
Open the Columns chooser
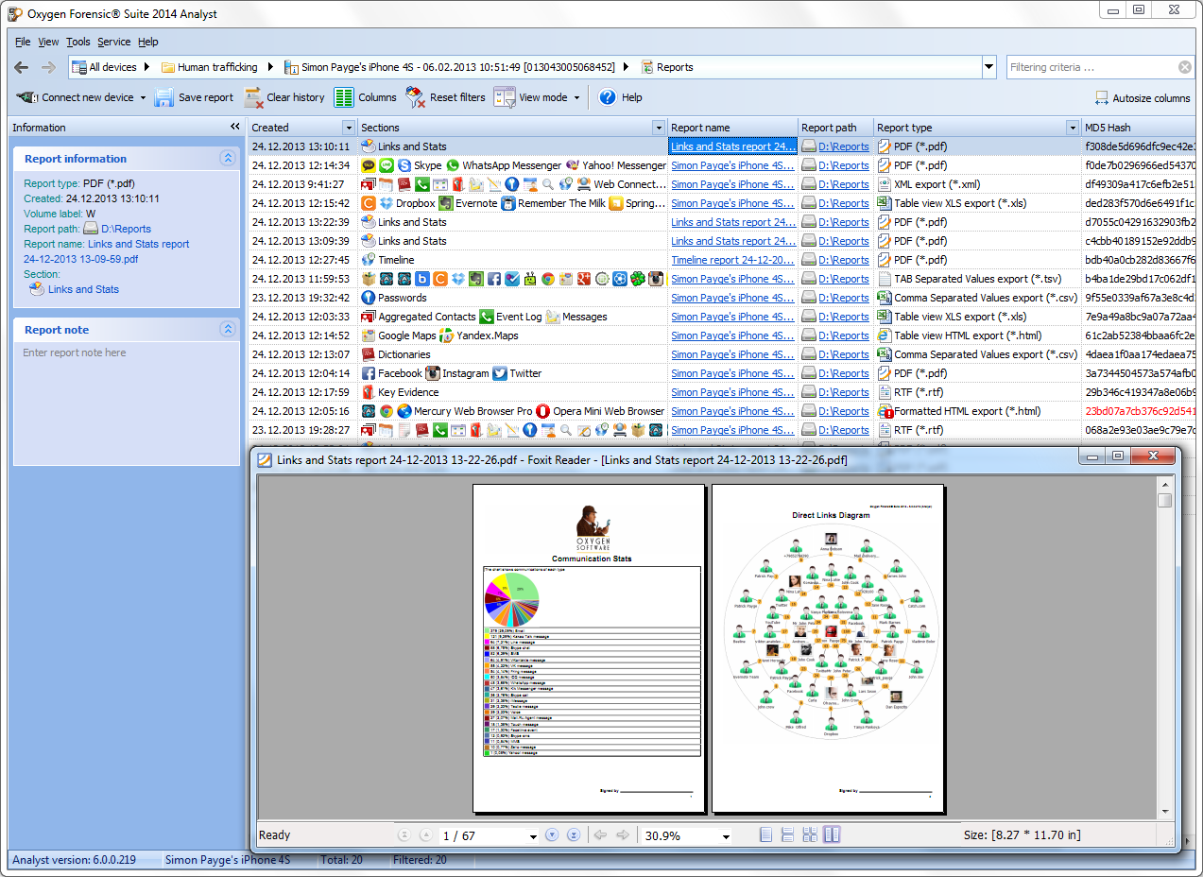tap(344, 97)
